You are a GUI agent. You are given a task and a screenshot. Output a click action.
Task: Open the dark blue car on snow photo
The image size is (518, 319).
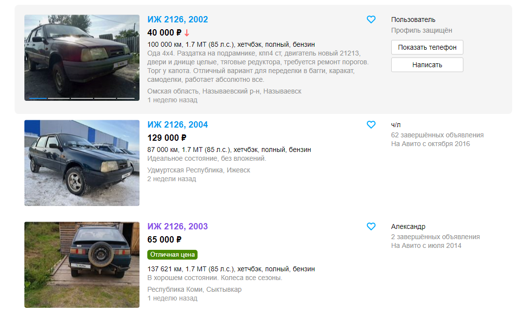pyautogui.click(x=82, y=163)
